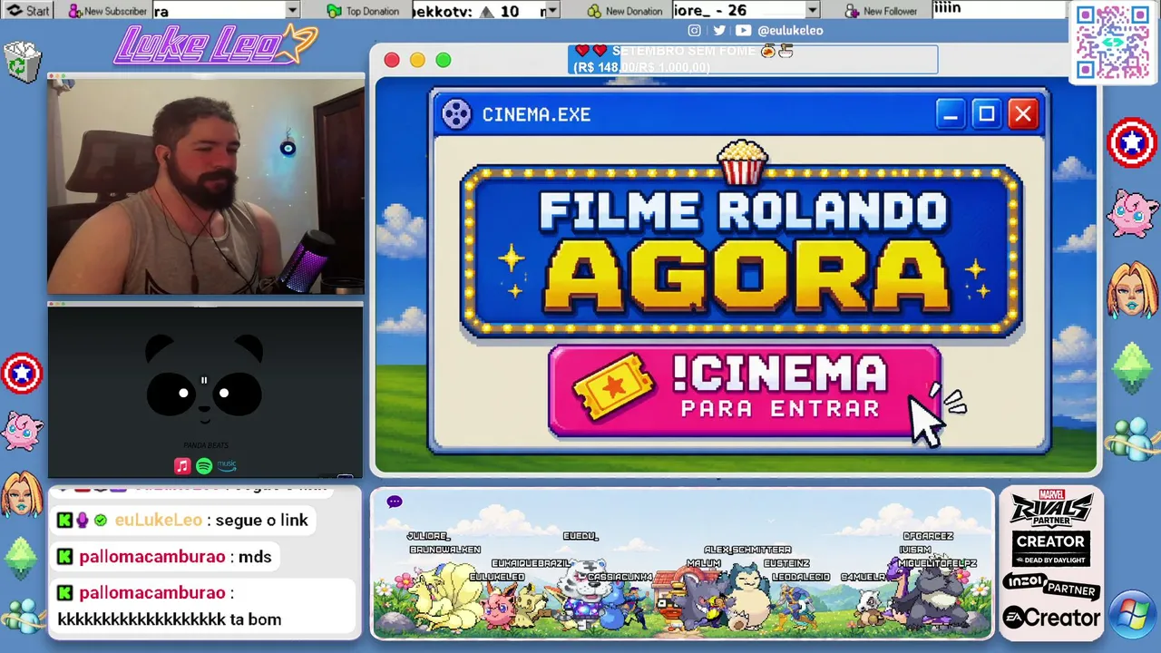Click the CINEMA.EXE title text
1161x653 pixels.
point(536,114)
